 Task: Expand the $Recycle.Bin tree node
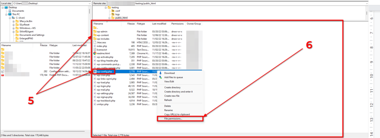pyautogui.click(x=13, y=21)
